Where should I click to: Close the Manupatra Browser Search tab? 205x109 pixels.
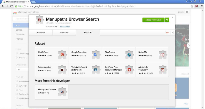click(x=28, y=2)
